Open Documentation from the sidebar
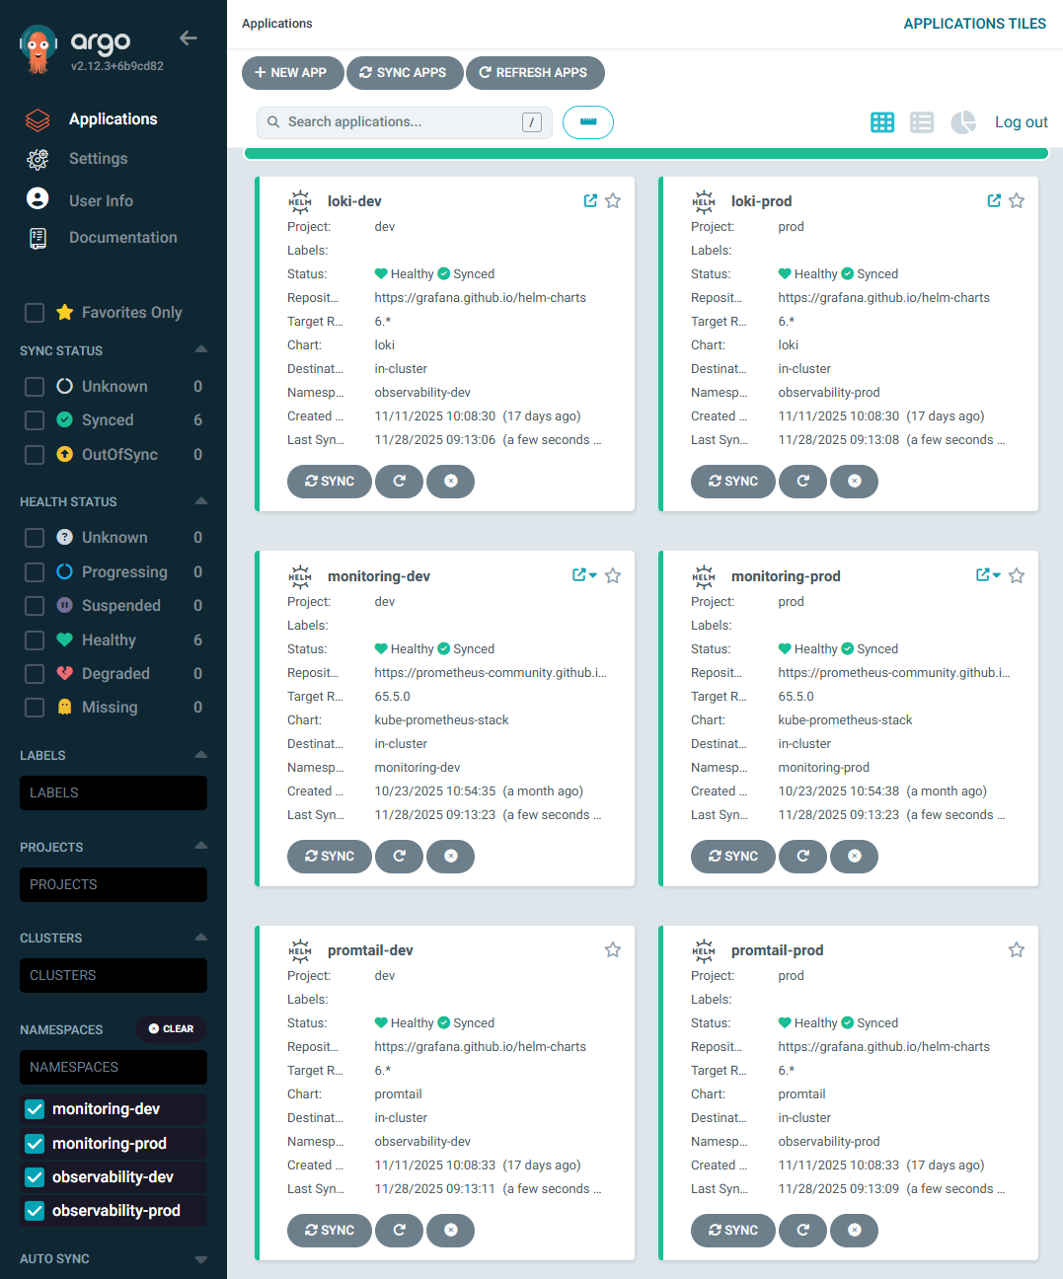Screen dimensions: 1063x1279 point(122,237)
